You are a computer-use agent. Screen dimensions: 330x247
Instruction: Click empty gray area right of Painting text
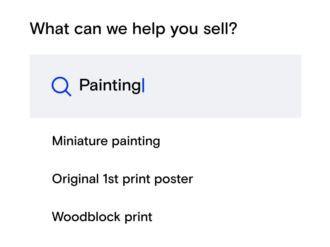tap(220, 86)
